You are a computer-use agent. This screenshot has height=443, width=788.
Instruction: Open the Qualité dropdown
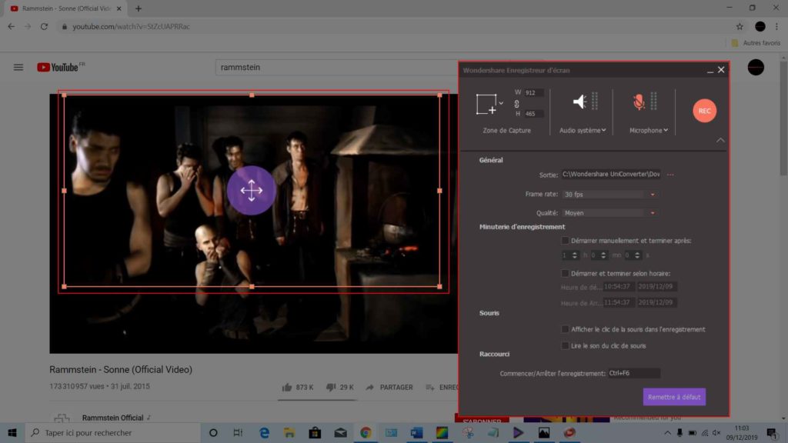click(x=609, y=213)
